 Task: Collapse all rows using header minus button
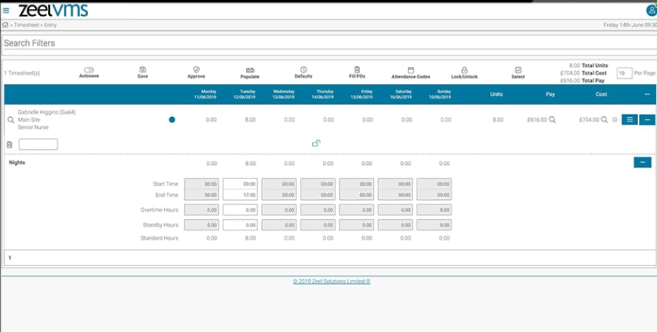pos(647,94)
